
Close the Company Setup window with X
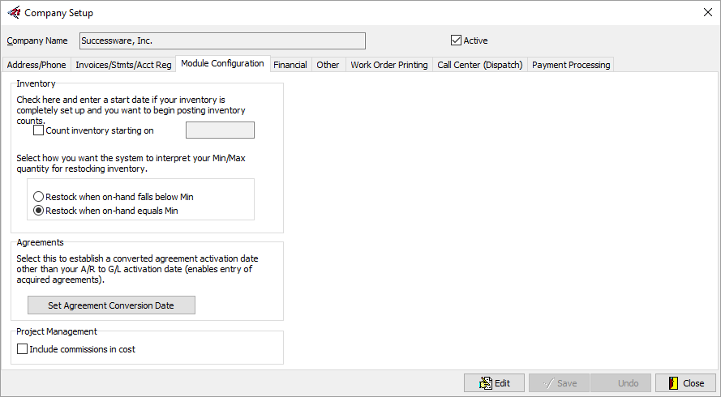708,12
